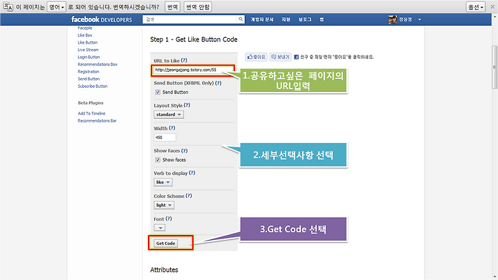The height and width of the screenshot is (280, 498).
Task: Open the Registration sidebar link
Action: point(89,72)
